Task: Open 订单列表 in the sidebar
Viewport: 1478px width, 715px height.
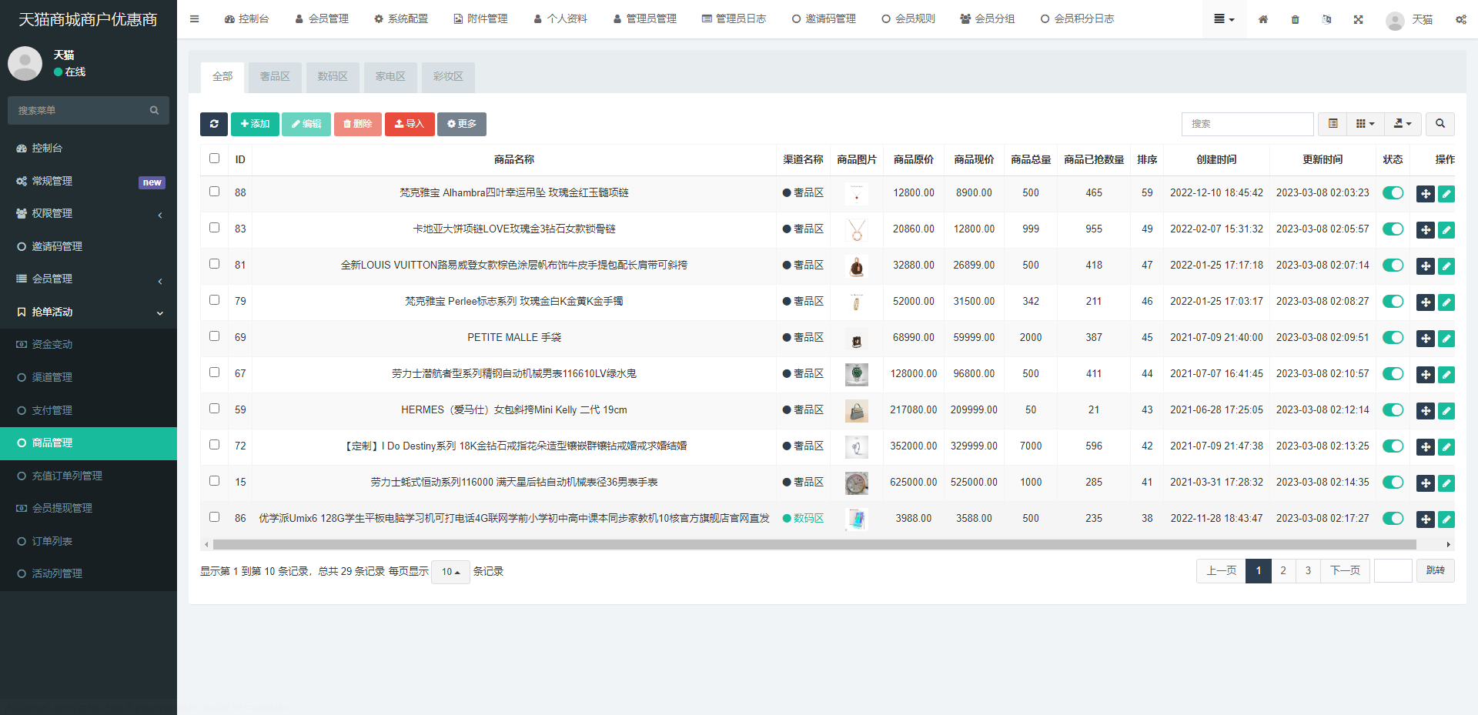Action: coord(52,541)
